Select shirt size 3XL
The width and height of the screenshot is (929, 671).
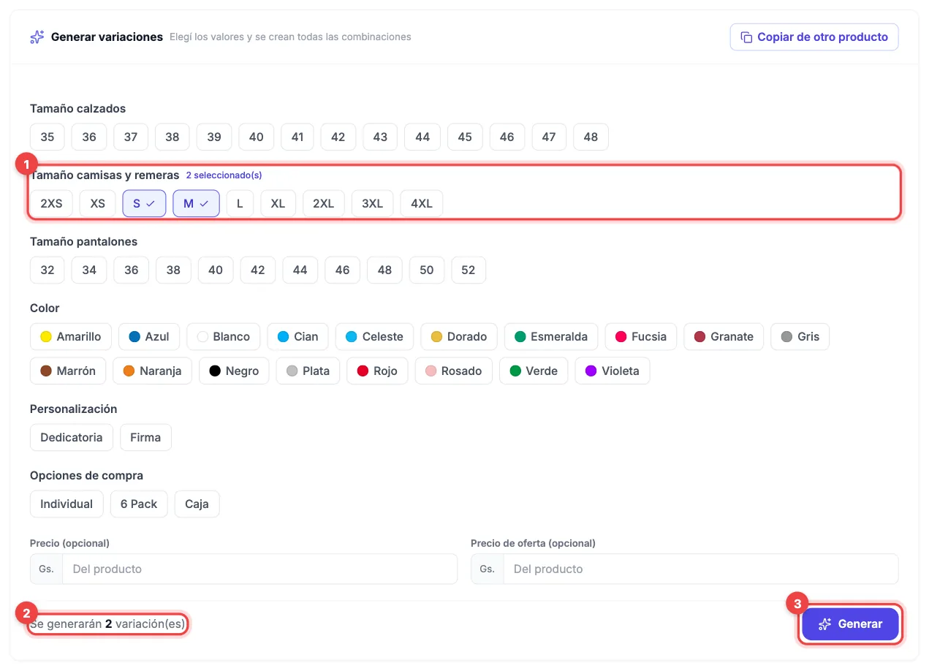372,204
